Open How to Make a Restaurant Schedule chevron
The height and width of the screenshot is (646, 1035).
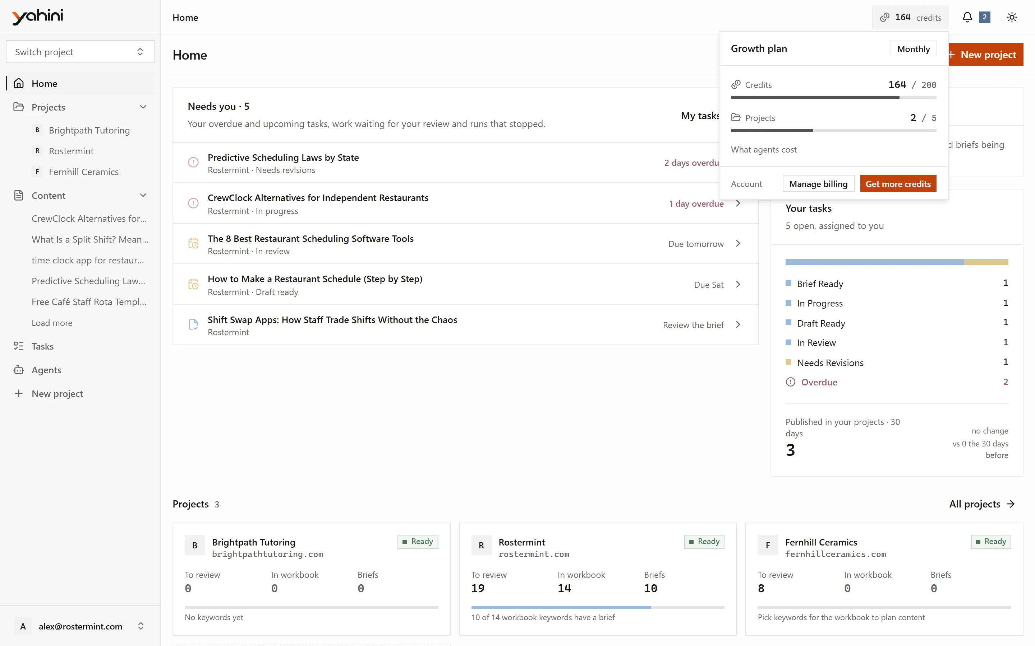738,285
